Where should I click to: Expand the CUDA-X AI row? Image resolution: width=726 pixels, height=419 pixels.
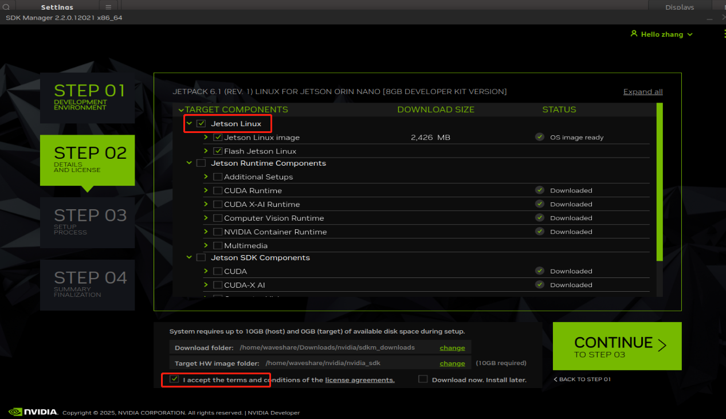tap(206, 285)
